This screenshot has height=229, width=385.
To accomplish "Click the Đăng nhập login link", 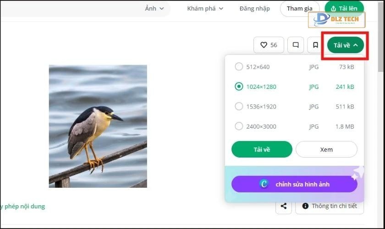I will 255,9.
